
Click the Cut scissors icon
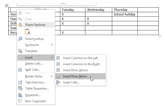point(20,13)
